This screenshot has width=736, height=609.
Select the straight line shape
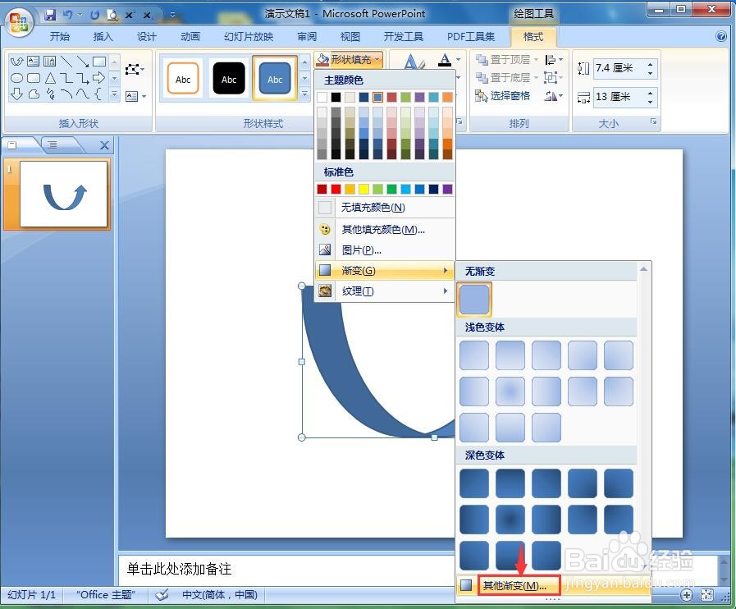[x=66, y=61]
